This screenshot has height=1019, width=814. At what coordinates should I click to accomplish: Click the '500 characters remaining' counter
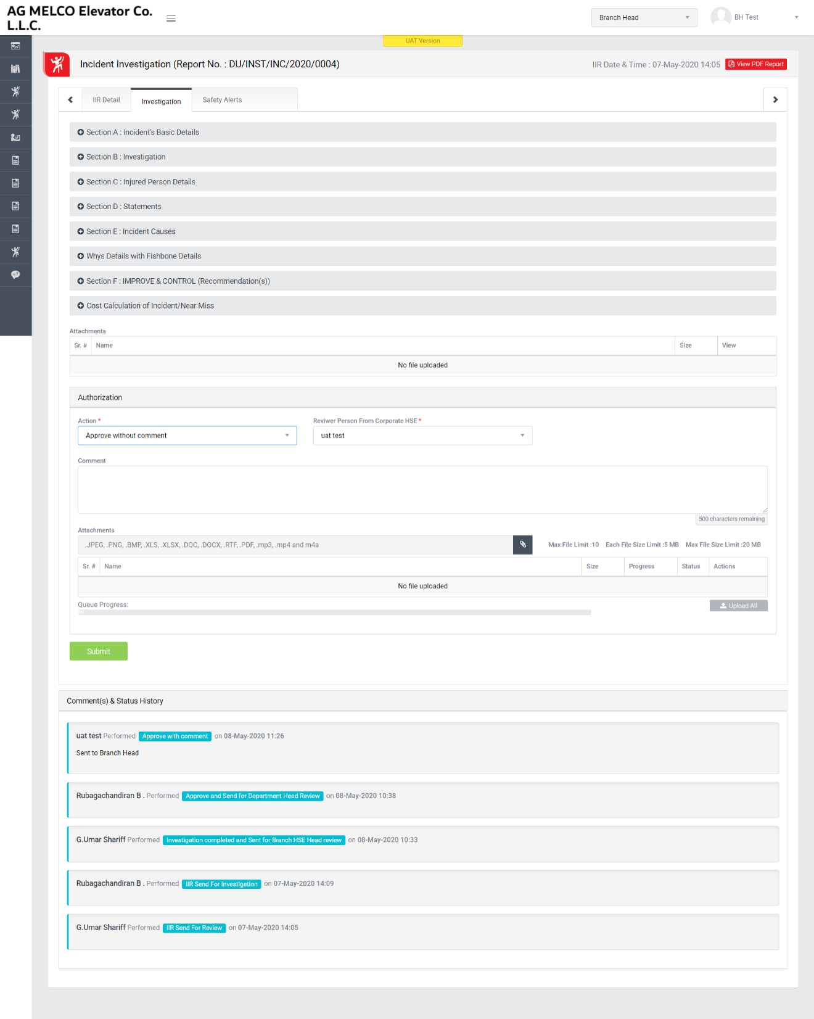pos(731,519)
